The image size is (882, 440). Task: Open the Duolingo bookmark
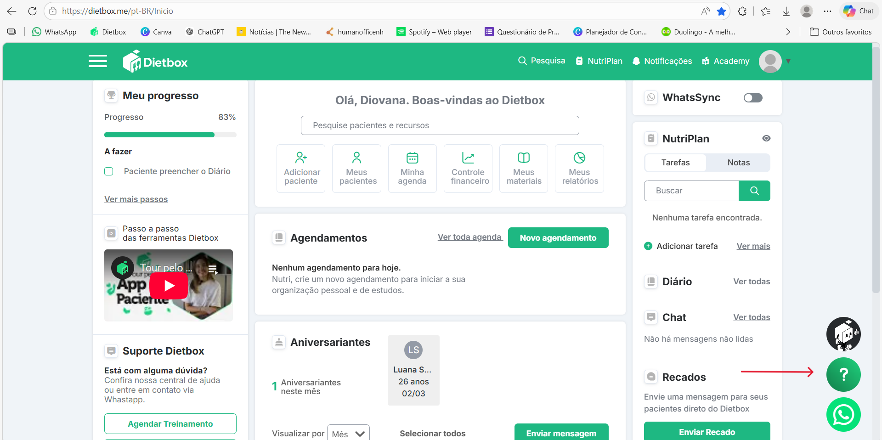pos(698,32)
